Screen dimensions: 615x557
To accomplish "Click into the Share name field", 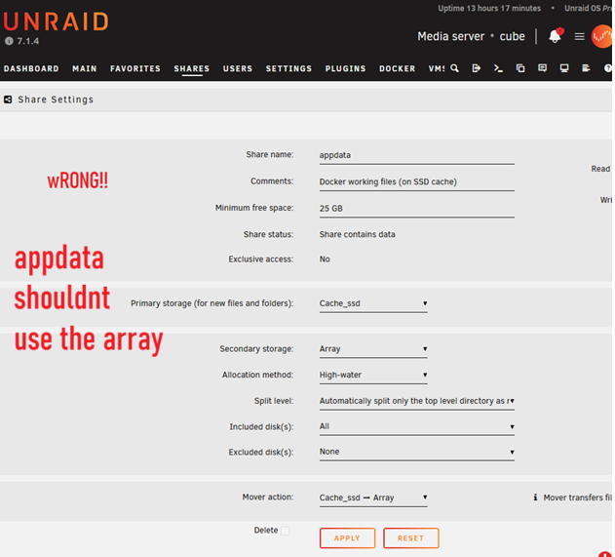I will coord(417,155).
